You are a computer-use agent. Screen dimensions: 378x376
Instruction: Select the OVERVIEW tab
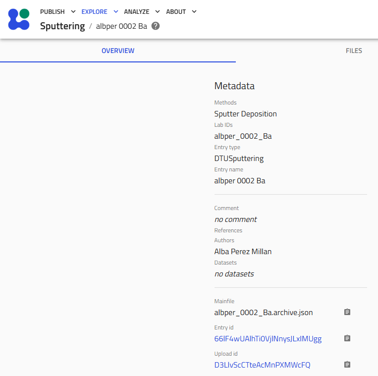pos(118,51)
